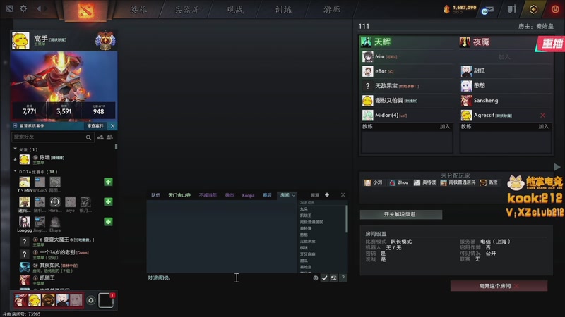Select eBot in Radiant team
The height and width of the screenshot is (317, 565).
pyautogui.click(x=407, y=71)
